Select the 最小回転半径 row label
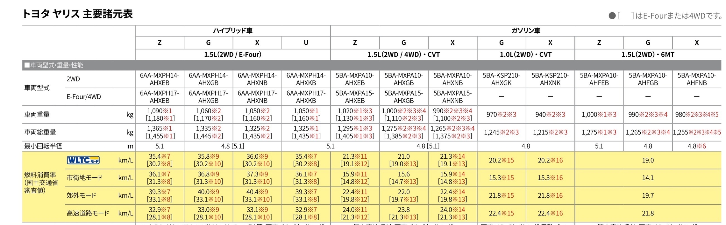Image resolution: width=726 pixels, height=225 pixels. click(x=43, y=146)
